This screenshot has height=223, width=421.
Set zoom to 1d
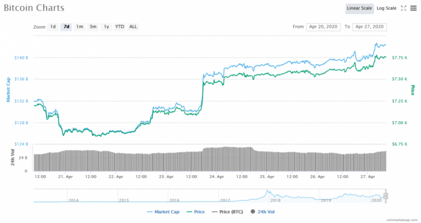pyautogui.click(x=53, y=27)
